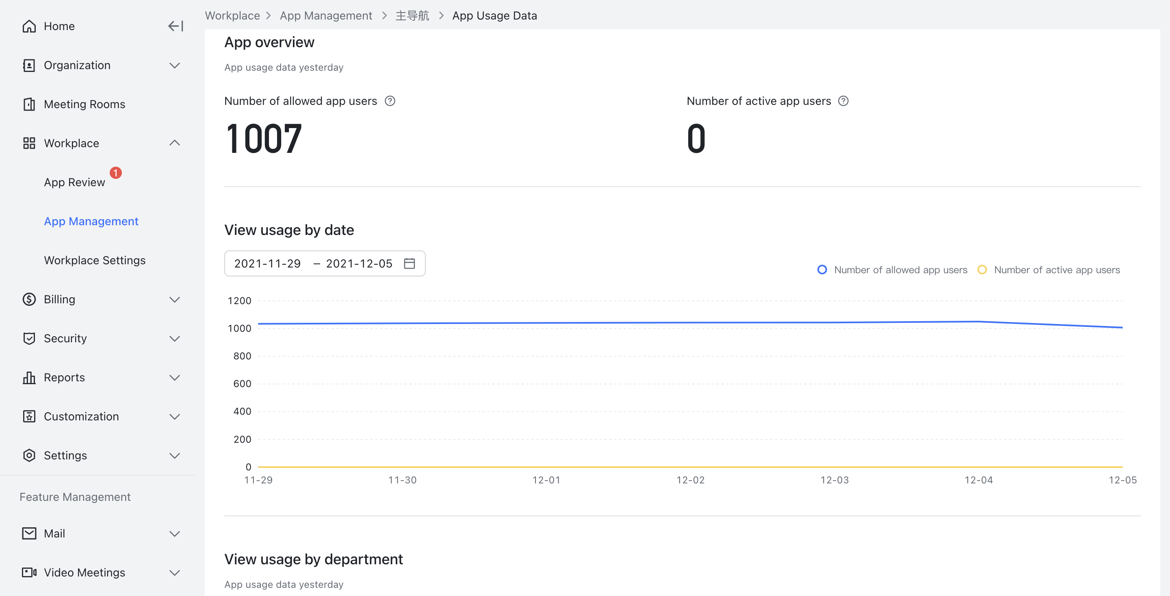The height and width of the screenshot is (596, 1170).
Task: Expand the Video Meetings section chevron
Action: click(174, 573)
